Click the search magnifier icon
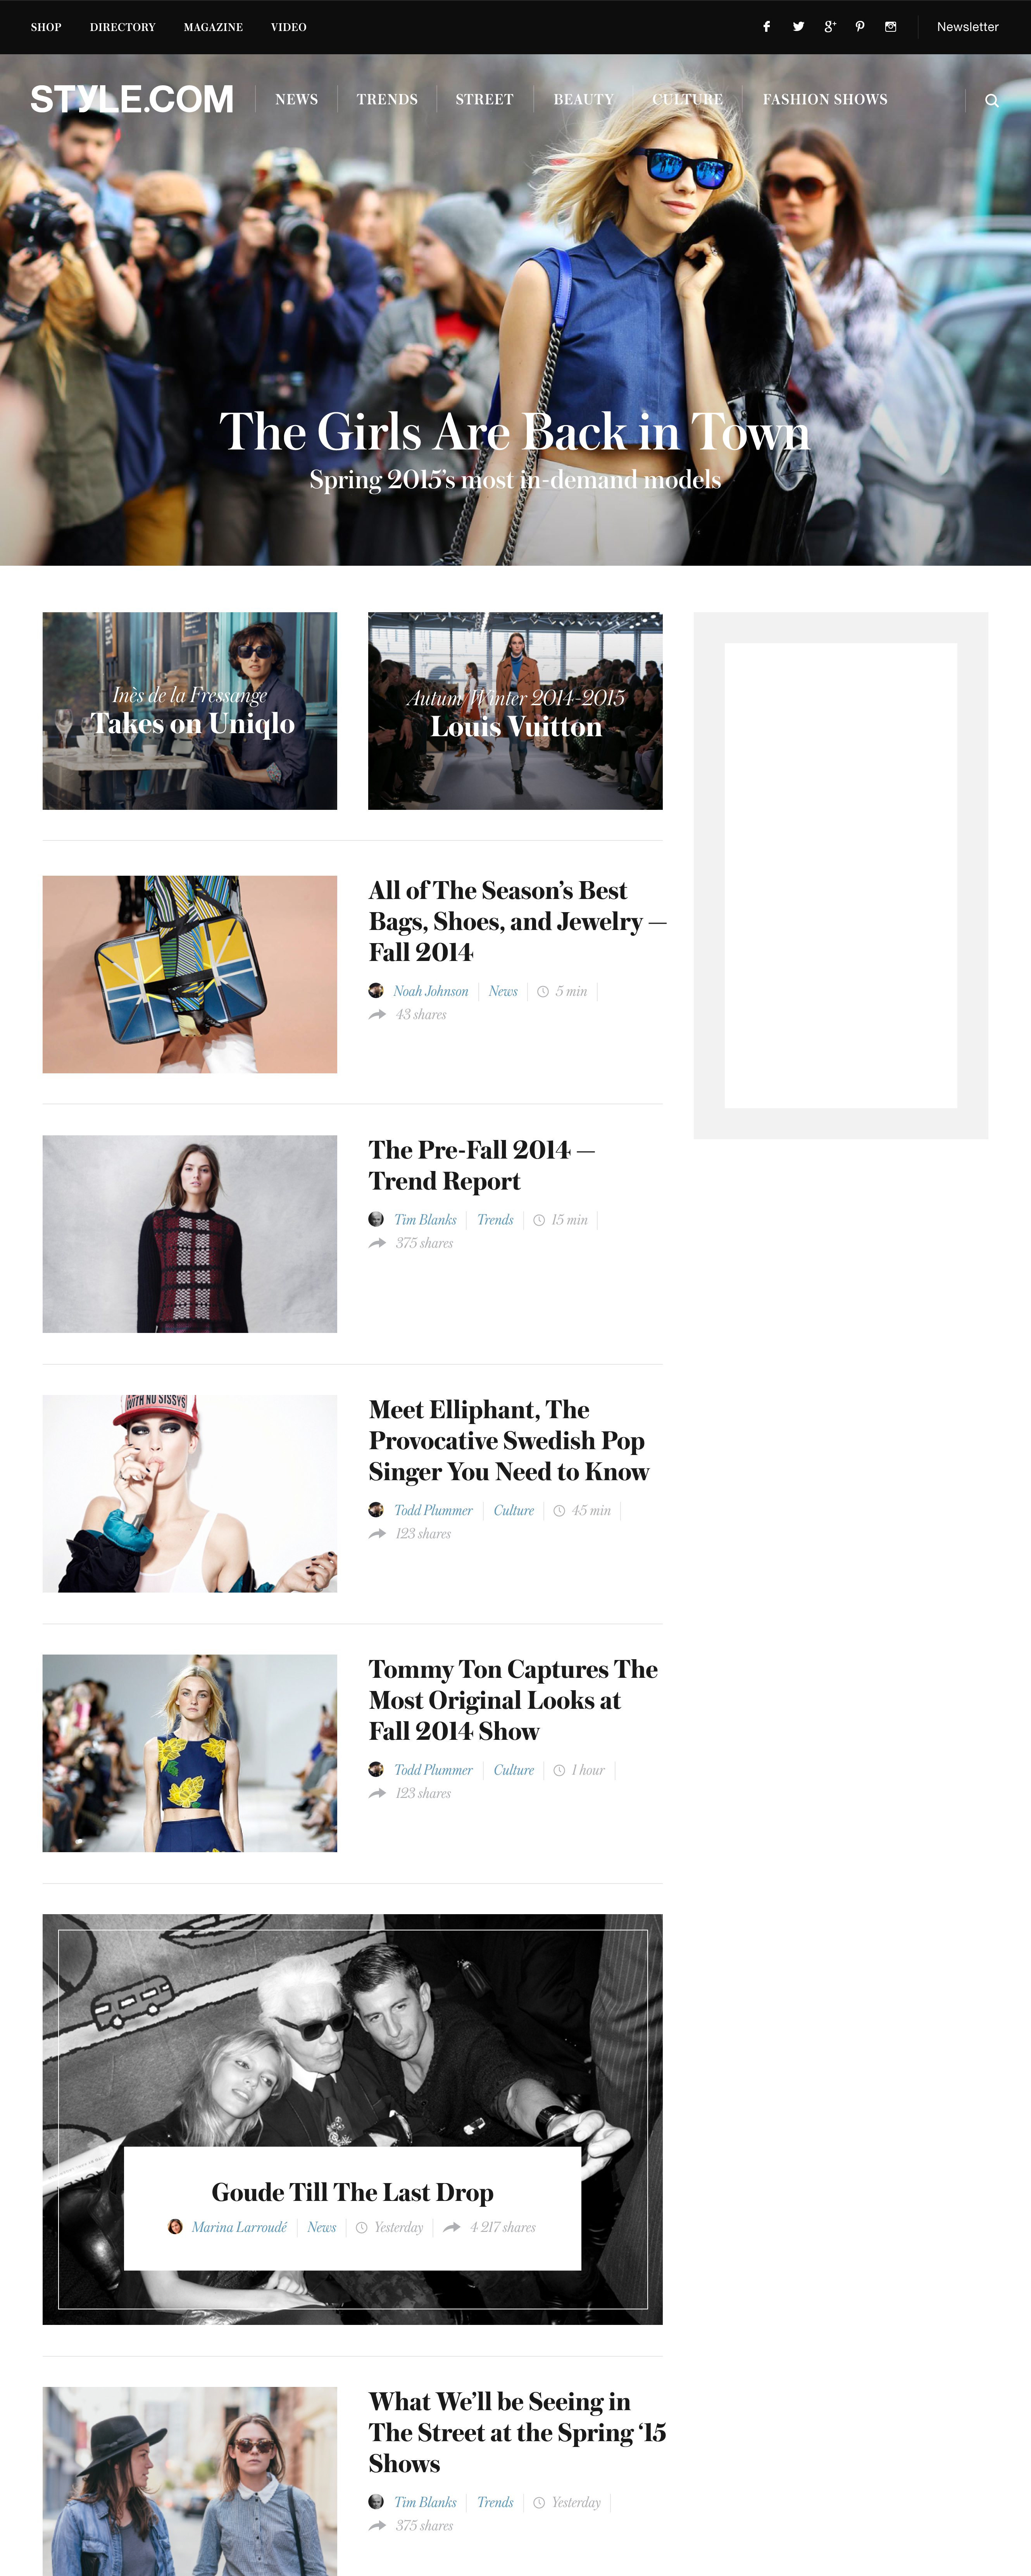This screenshot has height=2576, width=1031. 991,100
